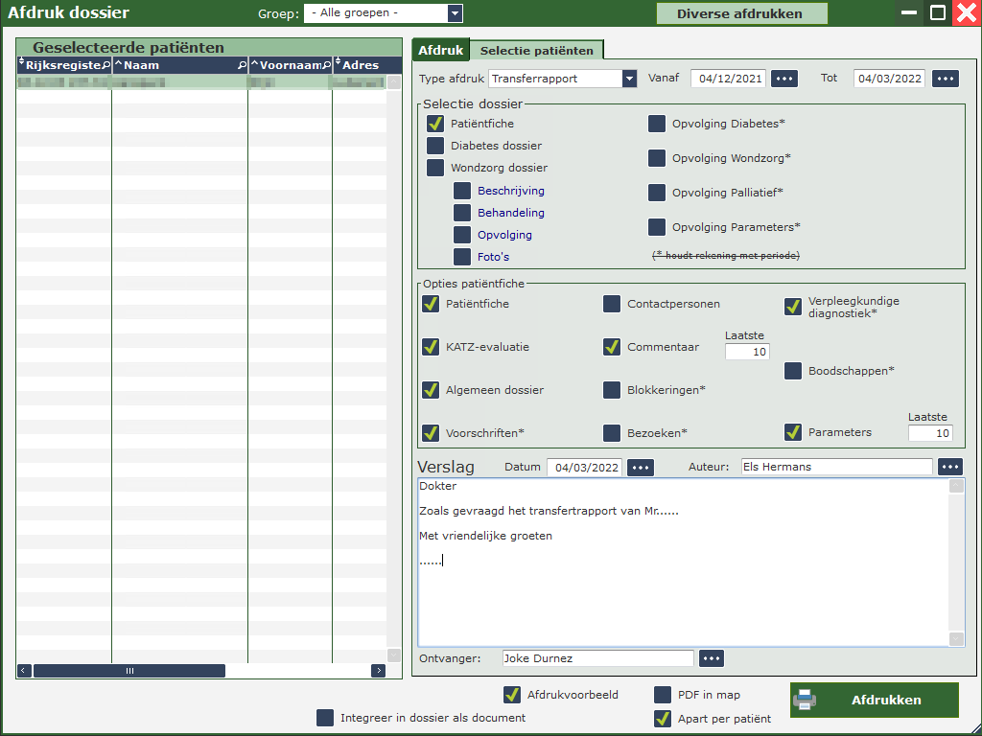
Task: Open date picker for Tot date
Action: pos(945,79)
